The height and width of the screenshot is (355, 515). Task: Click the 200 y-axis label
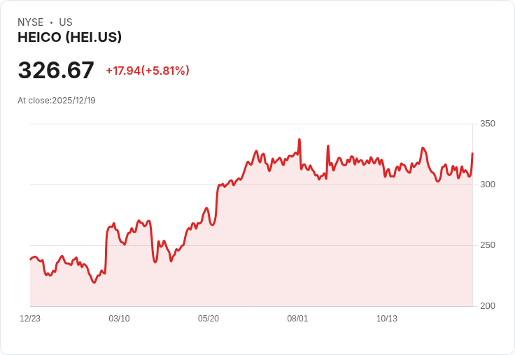488,306
